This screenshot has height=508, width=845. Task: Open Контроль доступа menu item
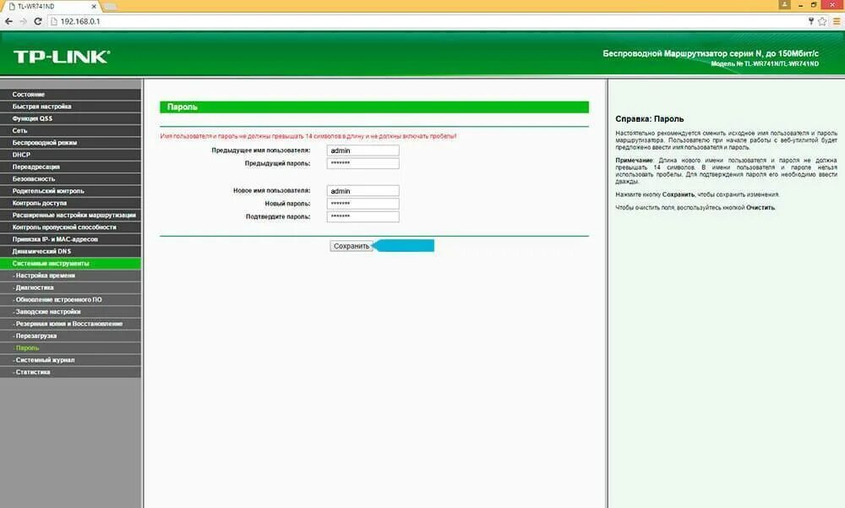[71, 203]
